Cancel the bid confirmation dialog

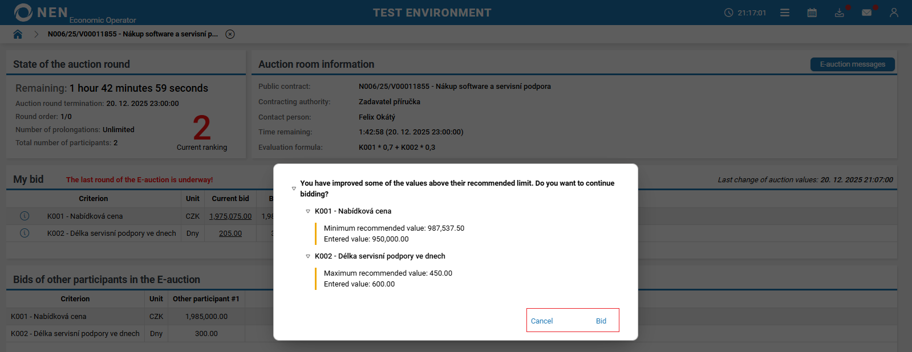click(542, 321)
